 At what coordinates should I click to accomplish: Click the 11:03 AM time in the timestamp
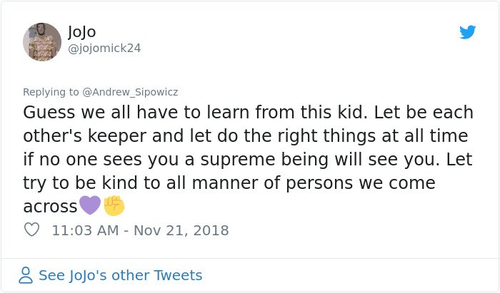coord(85,230)
